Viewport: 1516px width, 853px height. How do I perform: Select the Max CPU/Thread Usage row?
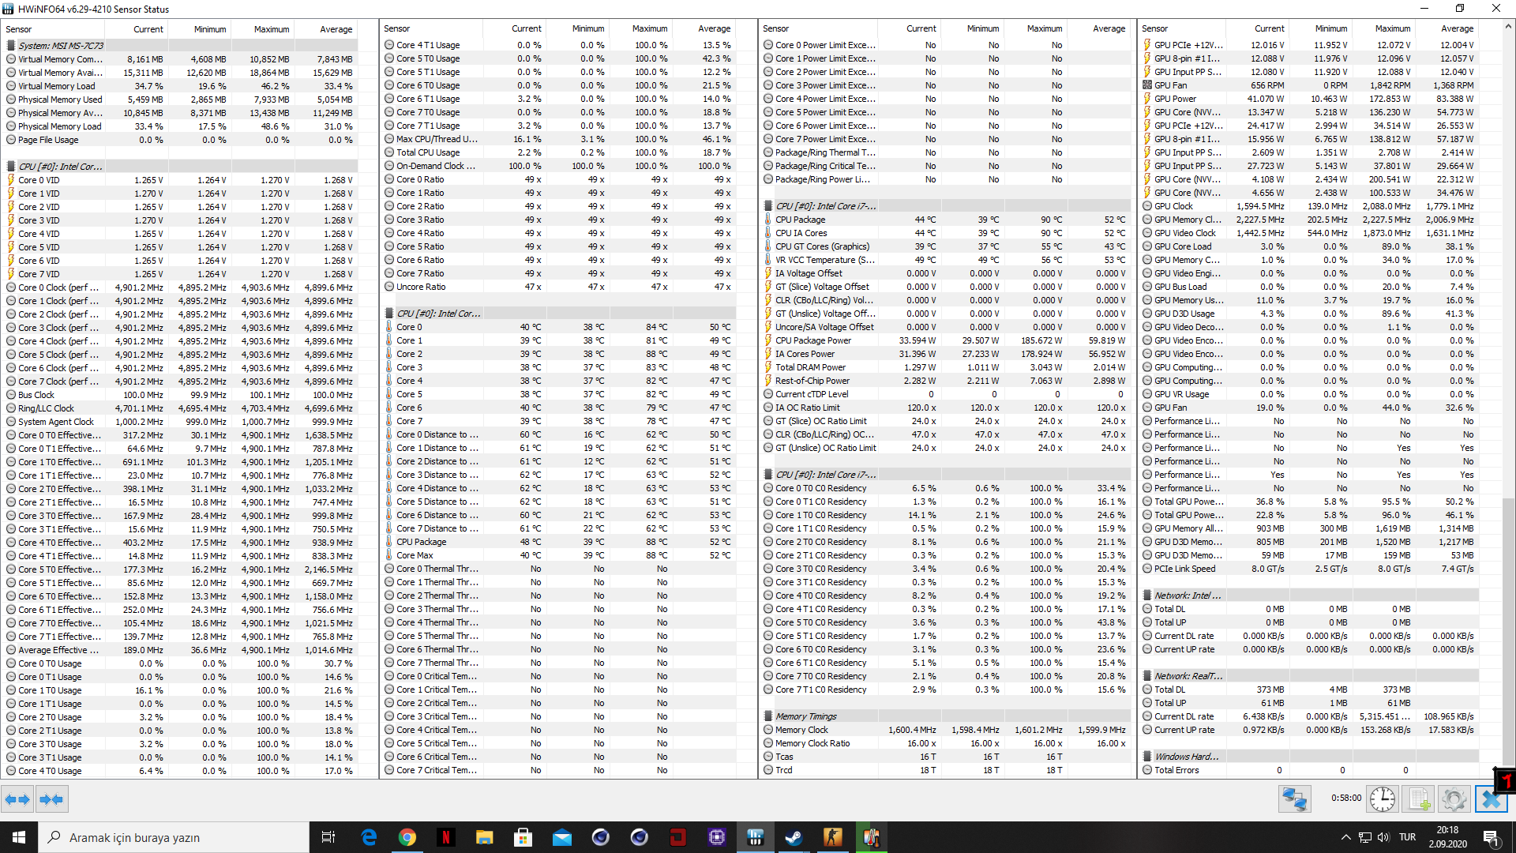[559, 139]
